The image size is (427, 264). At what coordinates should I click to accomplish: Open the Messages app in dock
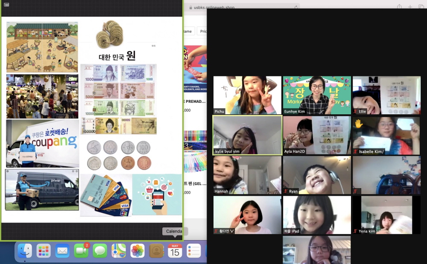point(100,251)
